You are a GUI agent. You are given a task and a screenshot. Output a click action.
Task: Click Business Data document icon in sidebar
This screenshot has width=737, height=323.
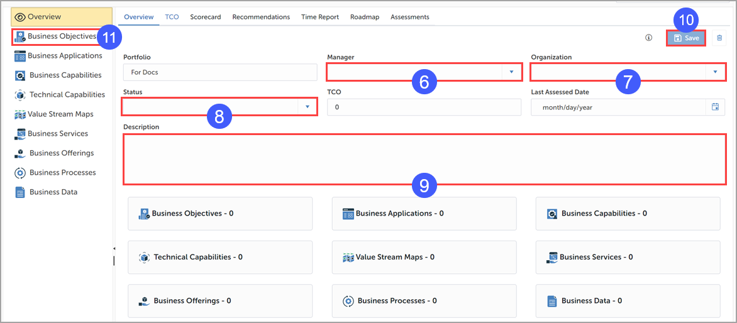(20, 192)
